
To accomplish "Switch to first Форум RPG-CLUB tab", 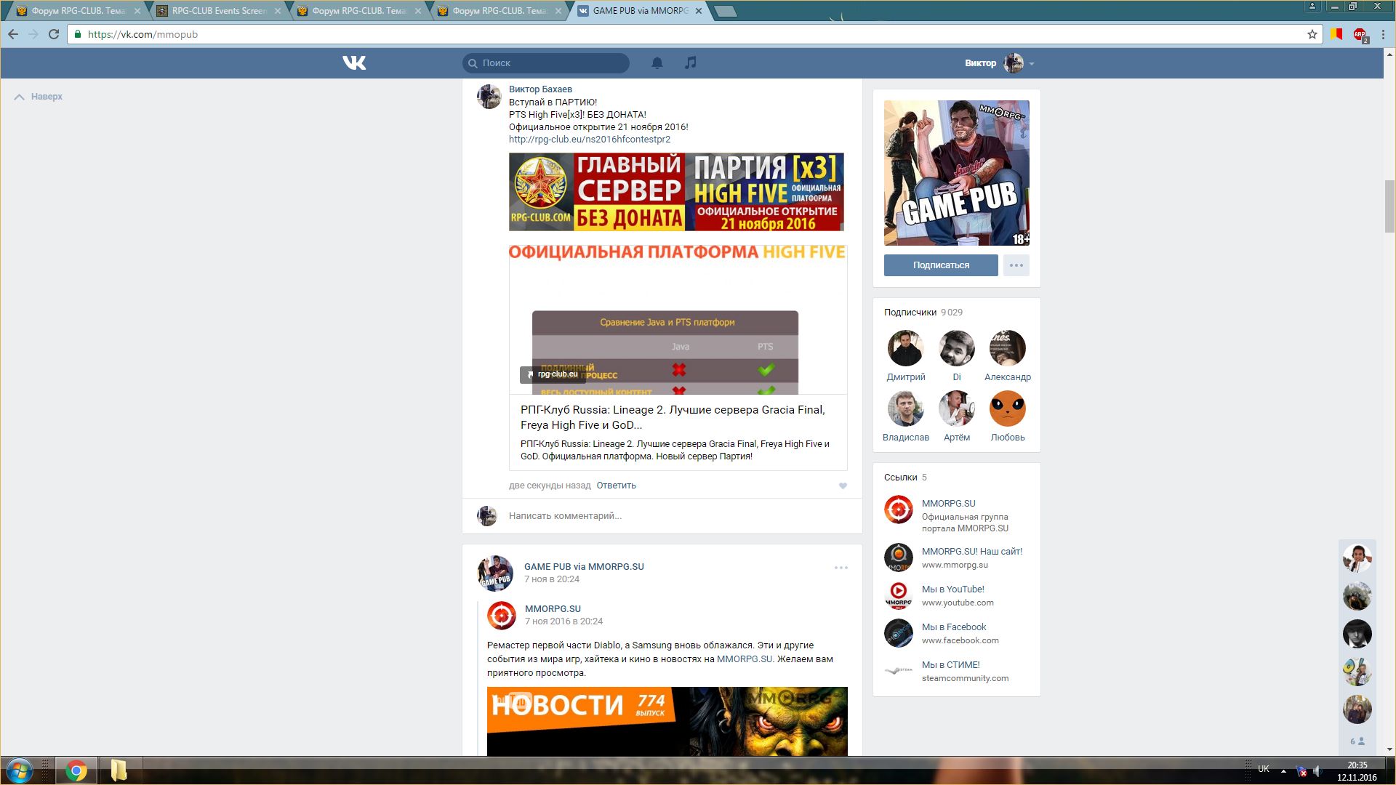I will tap(78, 11).
